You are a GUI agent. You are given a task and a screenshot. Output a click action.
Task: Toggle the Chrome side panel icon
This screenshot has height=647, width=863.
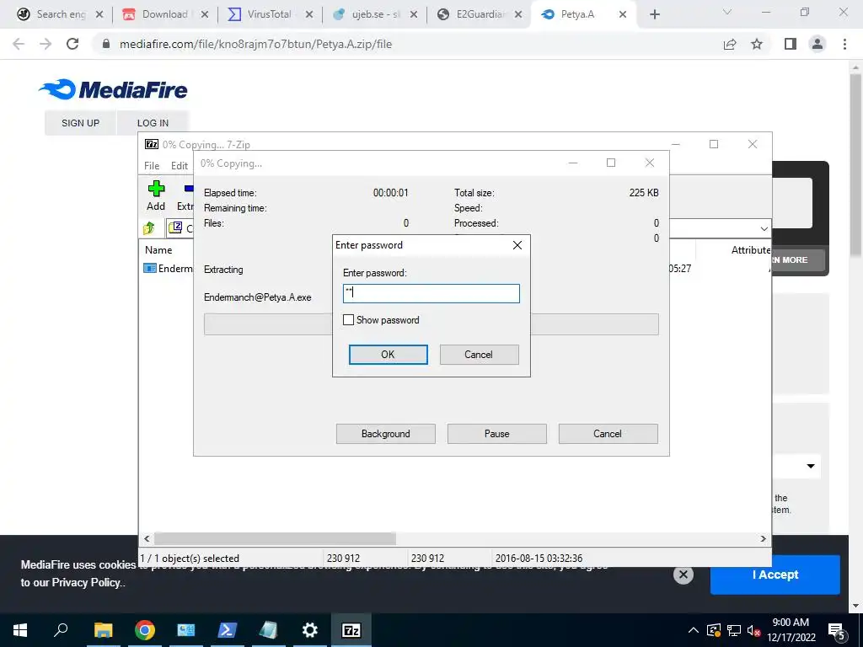791,44
